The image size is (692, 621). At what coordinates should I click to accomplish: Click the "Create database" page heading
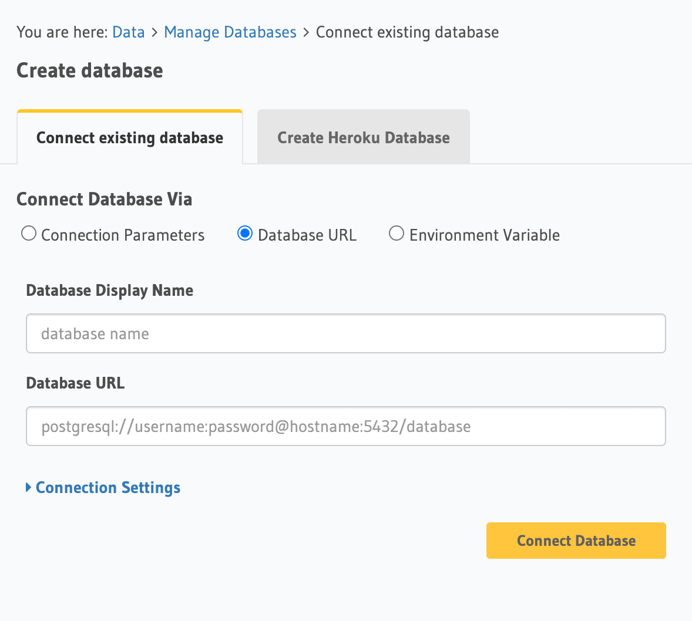pos(90,70)
